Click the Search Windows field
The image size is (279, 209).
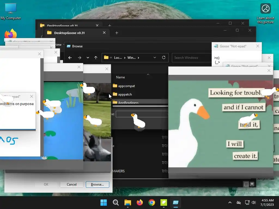point(192,58)
